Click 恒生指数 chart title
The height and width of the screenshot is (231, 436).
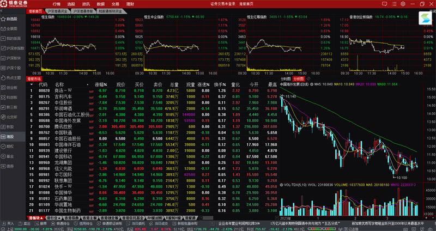coord(48,17)
